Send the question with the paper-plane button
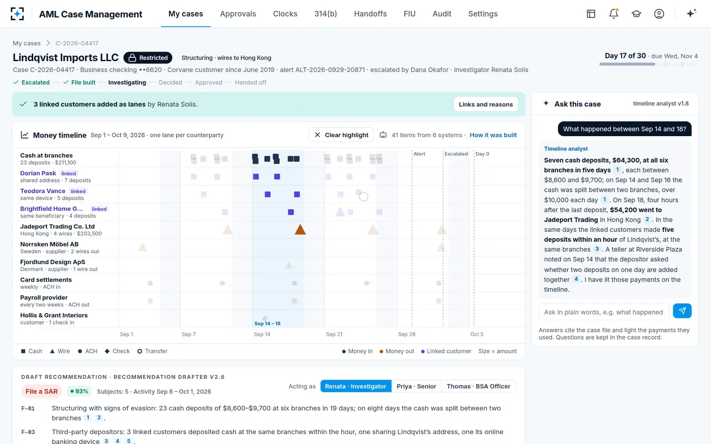 (x=682, y=311)
